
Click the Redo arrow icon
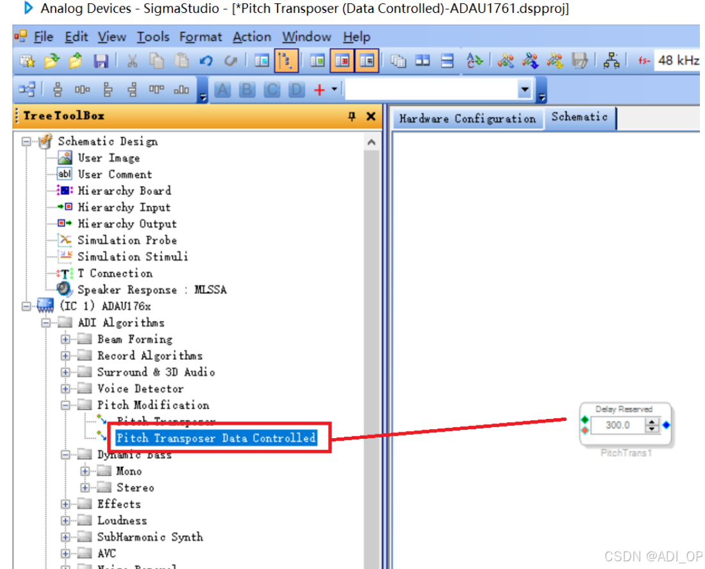pos(231,61)
